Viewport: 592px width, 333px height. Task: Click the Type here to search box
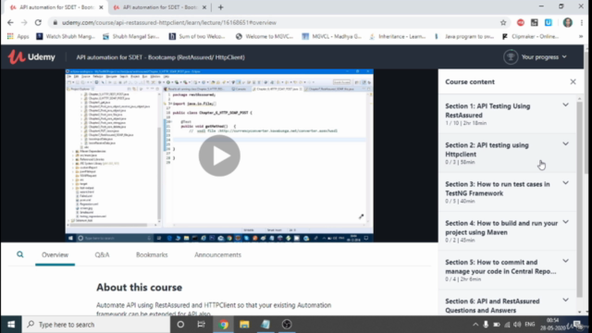tap(96, 325)
